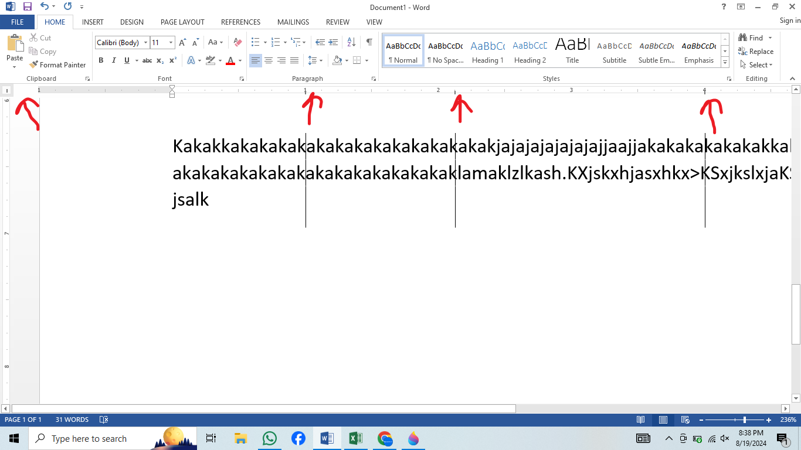801x450 pixels.
Task: Open the Line Spacing options
Action: (315, 60)
